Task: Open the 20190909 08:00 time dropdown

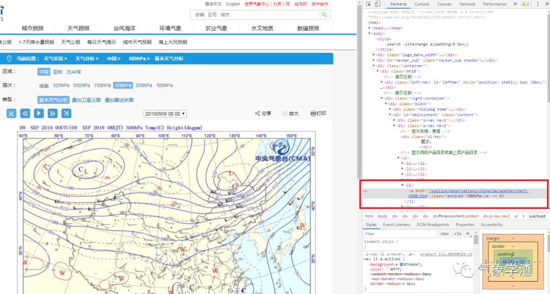Action: pyautogui.click(x=165, y=113)
